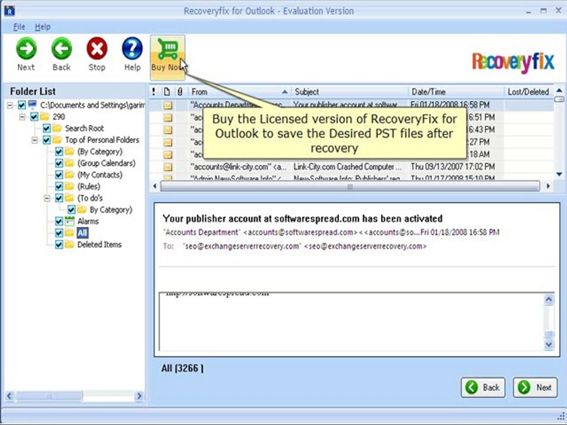Image resolution: width=567 pixels, height=425 pixels.
Task: Click envelope icon of accounts@link-city.com email
Action: (167, 167)
